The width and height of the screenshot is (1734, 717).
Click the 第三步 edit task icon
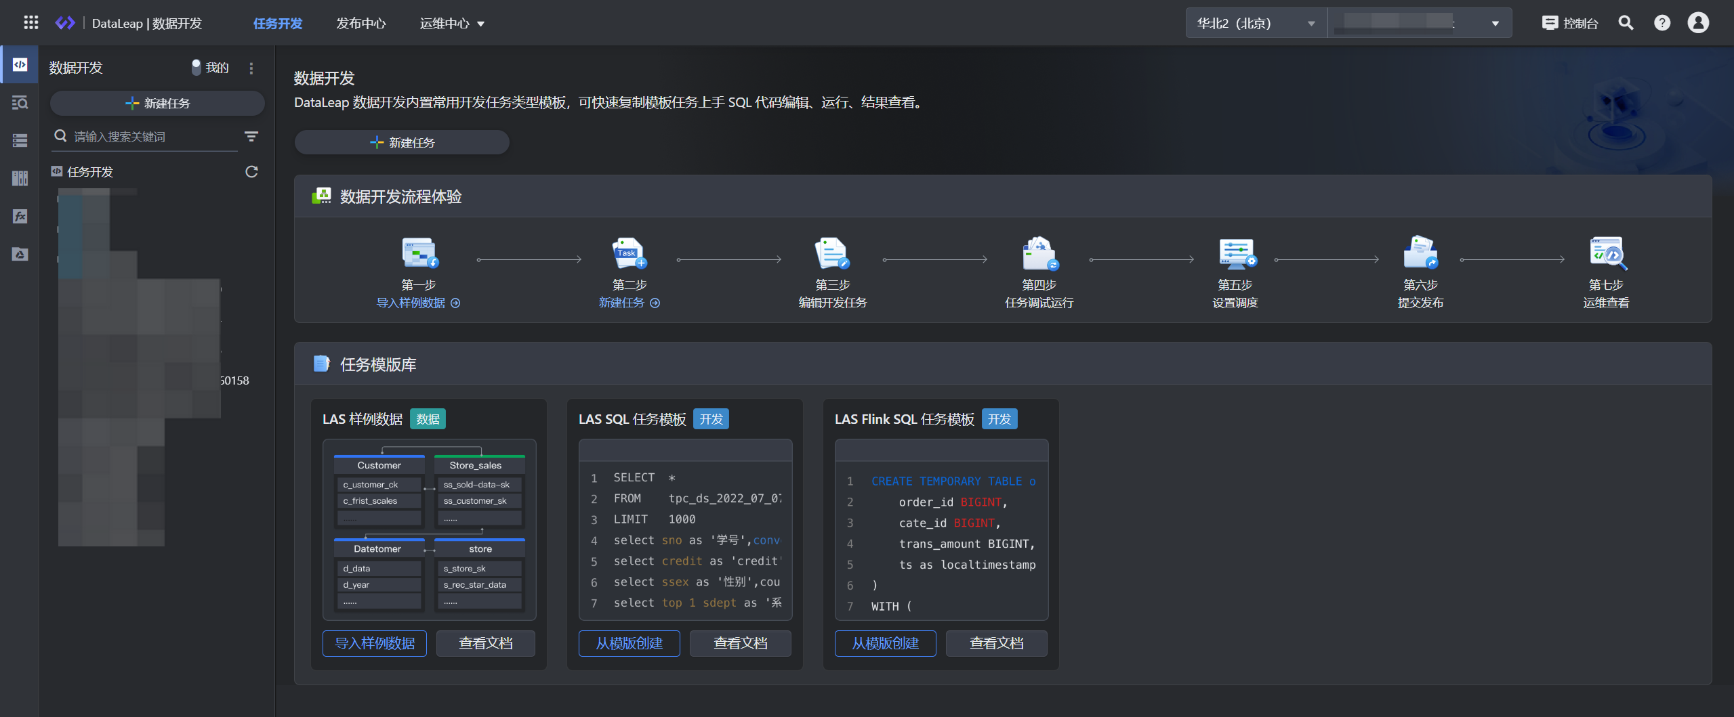click(x=832, y=253)
